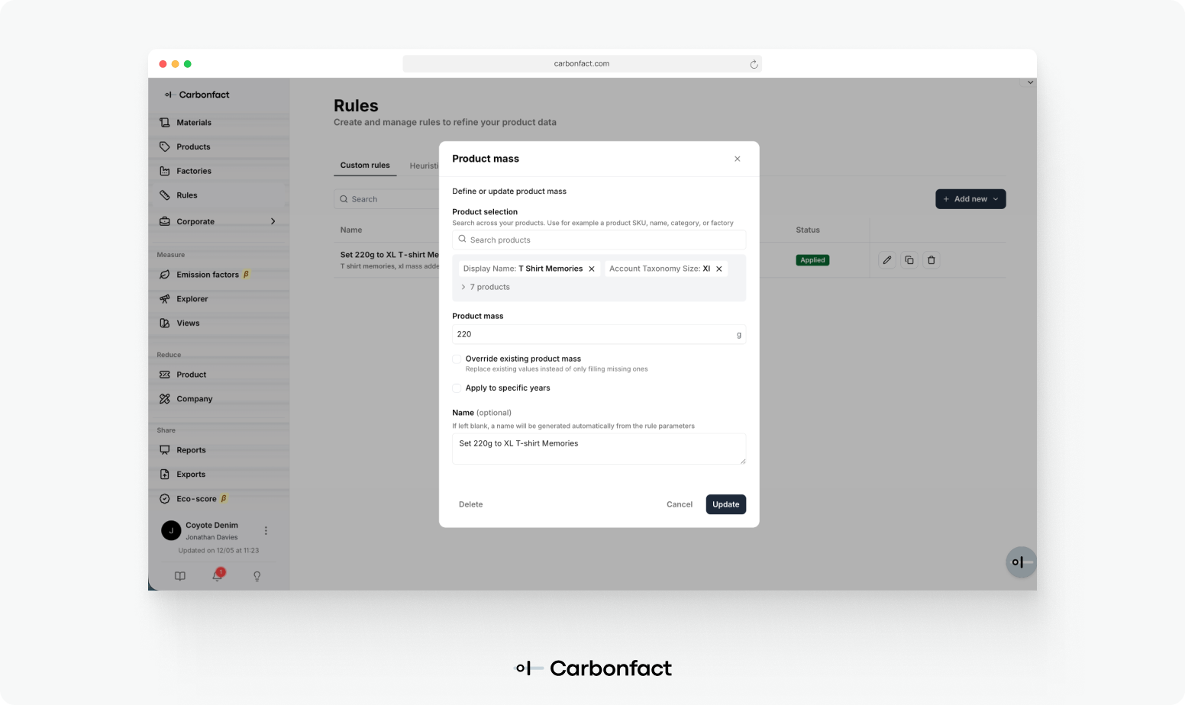This screenshot has height=705, width=1185.
Task: Remove Account Taxonomy Size XI filter
Action: pos(719,269)
